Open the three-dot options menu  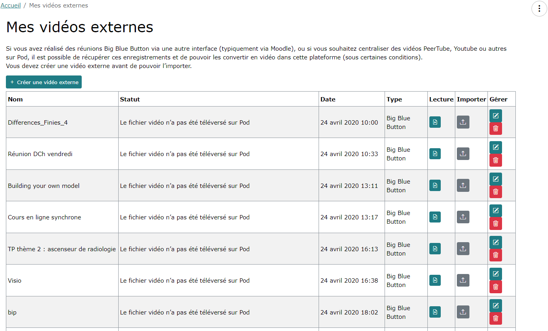coord(539,9)
